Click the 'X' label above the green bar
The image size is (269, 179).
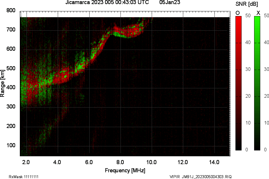click(258, 13)
